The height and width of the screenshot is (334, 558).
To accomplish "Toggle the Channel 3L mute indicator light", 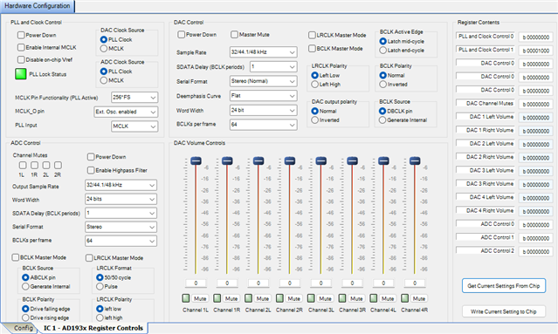I will click(311, 298).
